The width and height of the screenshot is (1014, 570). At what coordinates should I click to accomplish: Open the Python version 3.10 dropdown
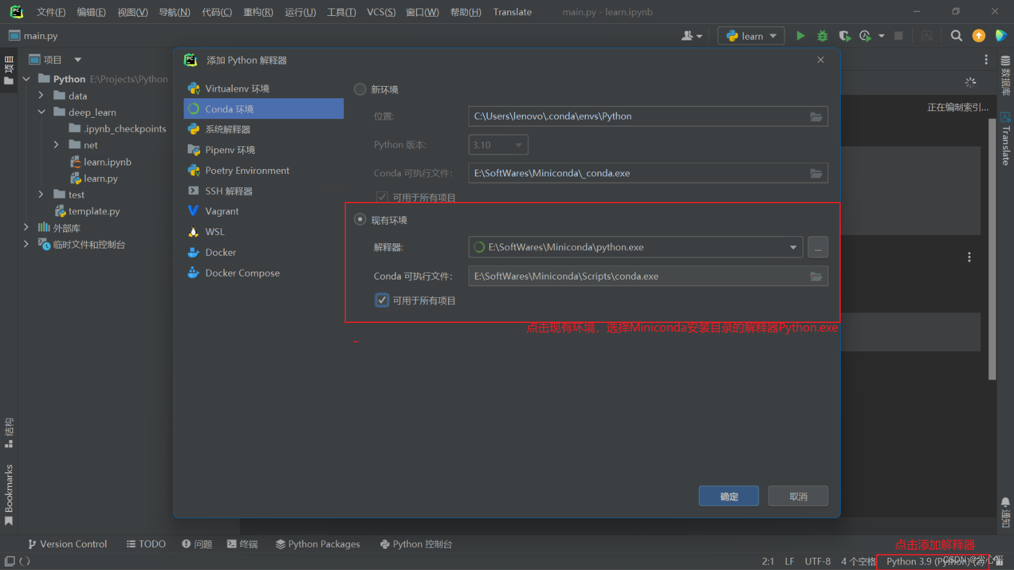pyautogui.click(x=498, y=145)
